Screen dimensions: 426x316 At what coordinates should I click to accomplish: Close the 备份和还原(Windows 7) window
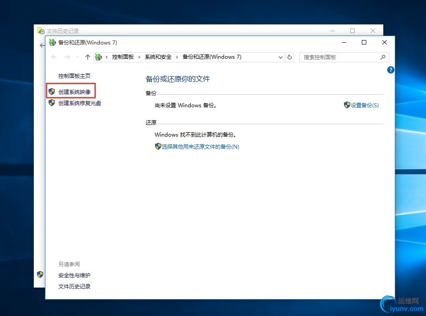tap(385, 42)
